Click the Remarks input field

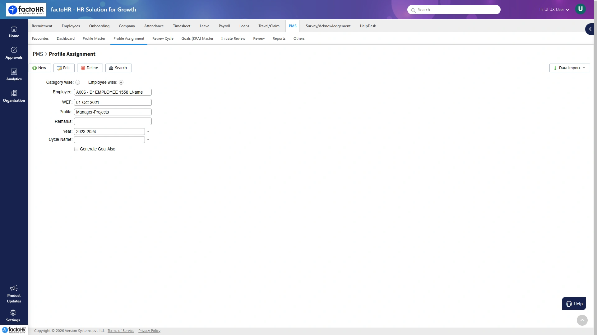(x=113, y=121)
